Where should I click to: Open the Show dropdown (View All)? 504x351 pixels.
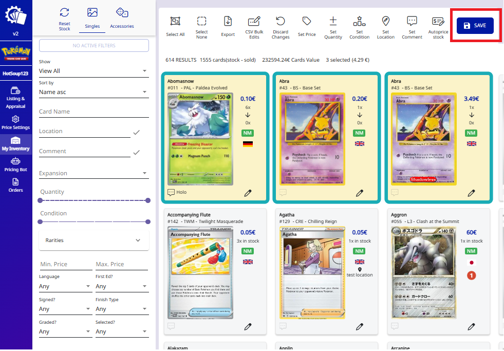94,71
